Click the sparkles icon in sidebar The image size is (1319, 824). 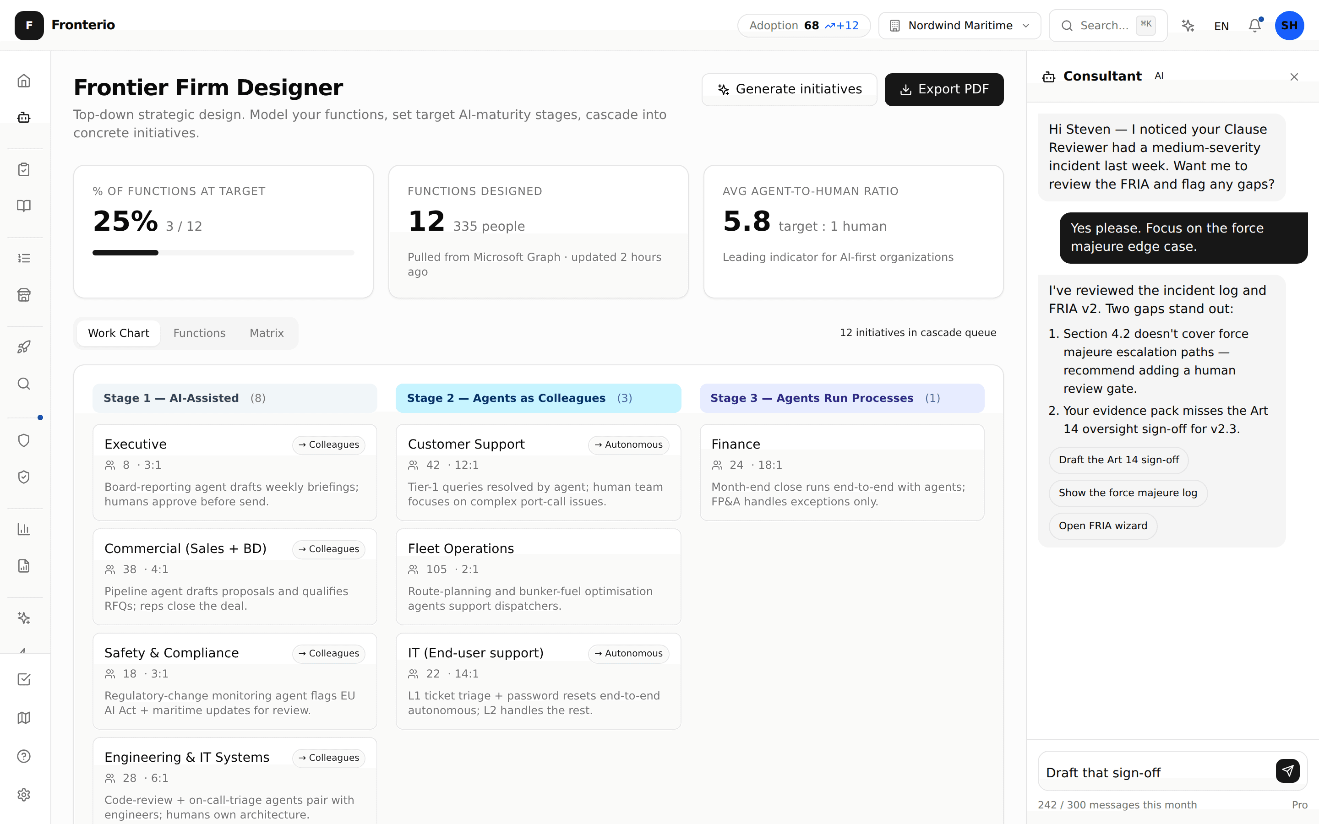(24, 618)
